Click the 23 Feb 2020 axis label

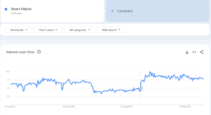coord(69,107)
